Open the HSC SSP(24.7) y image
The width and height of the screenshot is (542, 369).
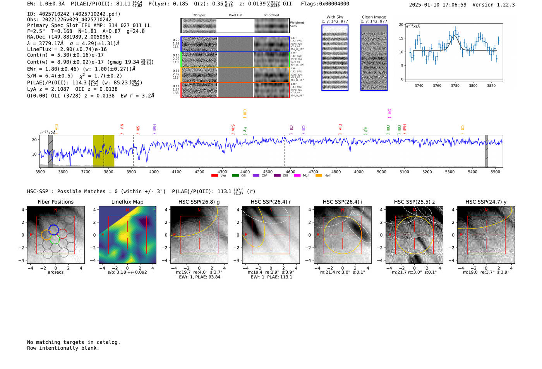coord(486,235)
